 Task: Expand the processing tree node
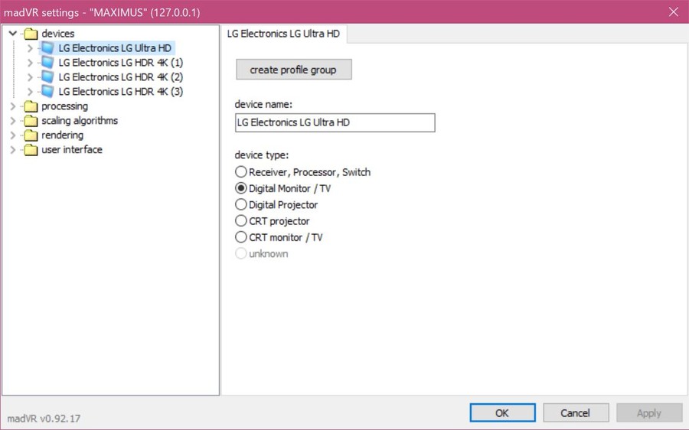(13, 106)
